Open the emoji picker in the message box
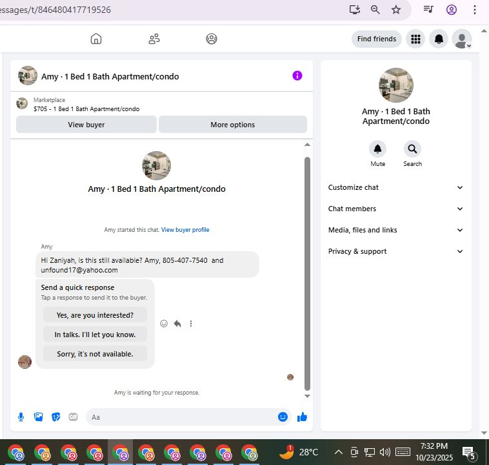 [283, 417]
